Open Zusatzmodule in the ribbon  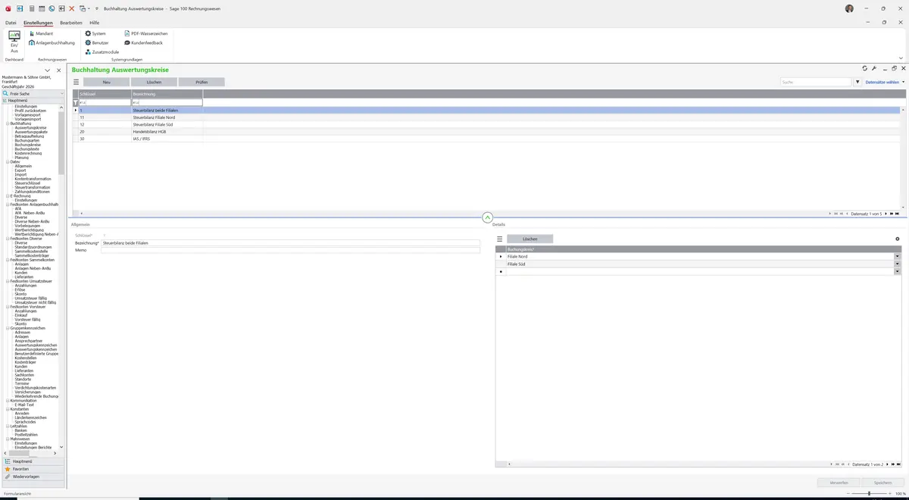(102, 52)
